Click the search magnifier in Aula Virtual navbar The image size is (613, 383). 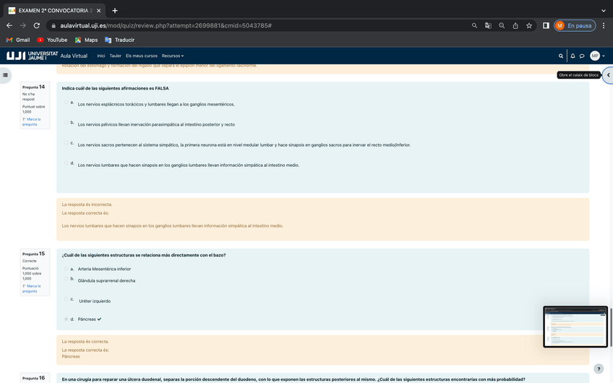pos(560,56)
